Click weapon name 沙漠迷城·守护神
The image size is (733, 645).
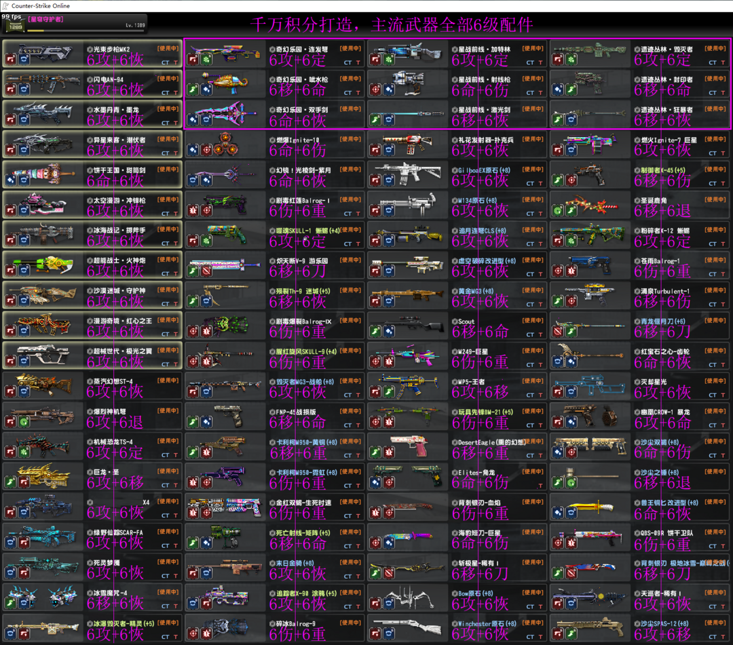(119, 290)
